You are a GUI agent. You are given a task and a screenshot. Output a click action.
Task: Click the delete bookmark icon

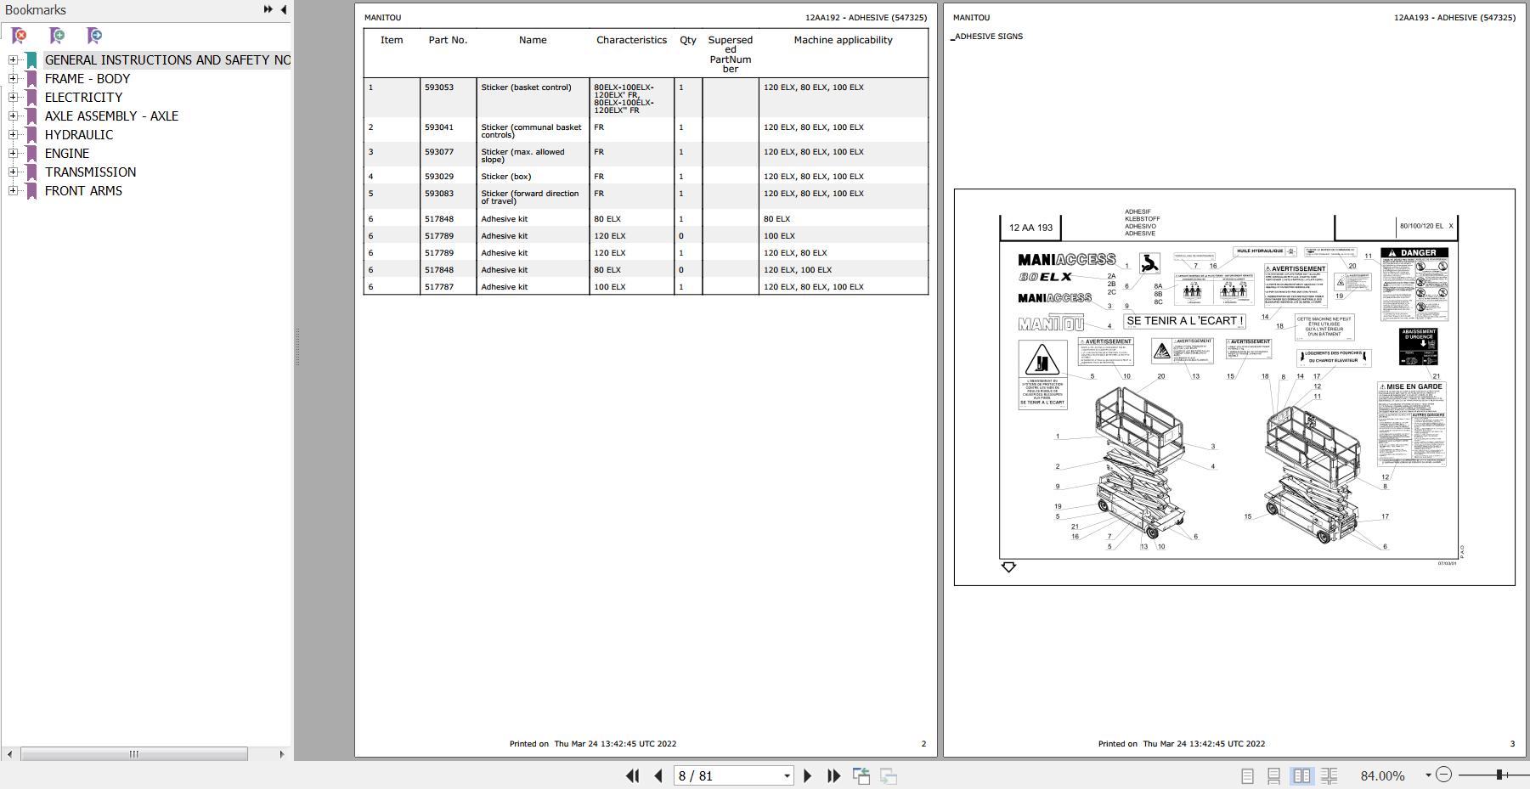pos(19,36)
